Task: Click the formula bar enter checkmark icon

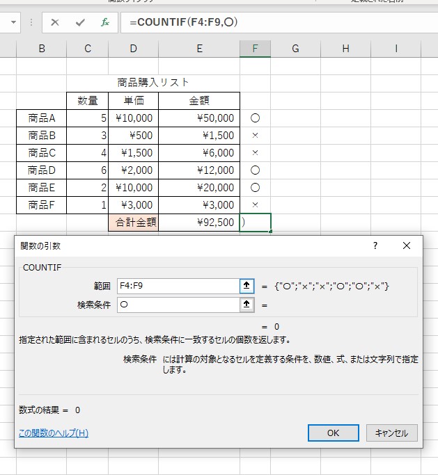Action: [80, 22]
